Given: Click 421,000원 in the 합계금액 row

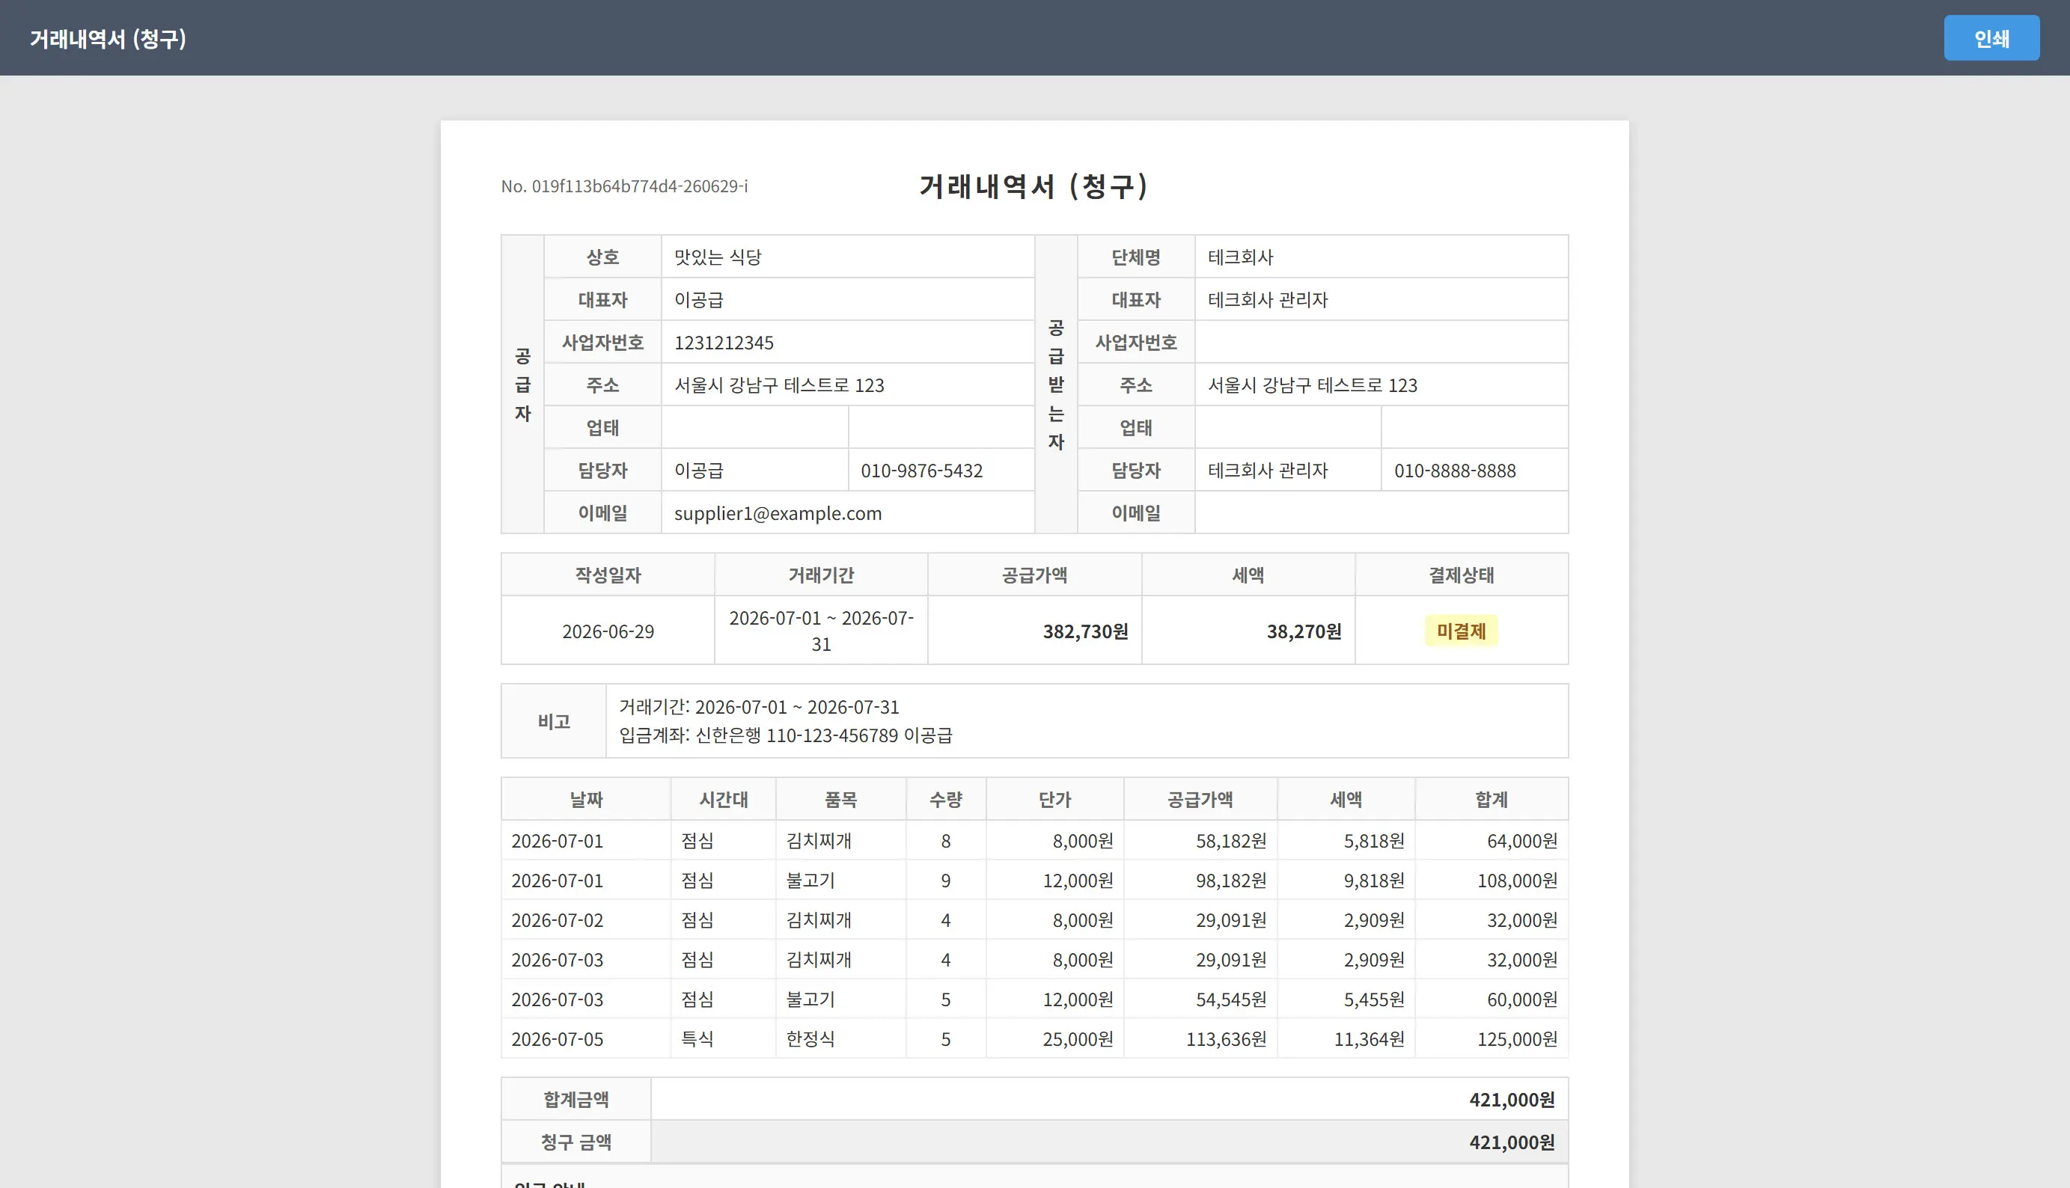Looking at the screenshot, I should (1511, 1099).
